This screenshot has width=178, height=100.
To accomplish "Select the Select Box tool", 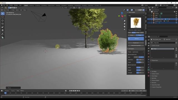I will click(3, 14).
